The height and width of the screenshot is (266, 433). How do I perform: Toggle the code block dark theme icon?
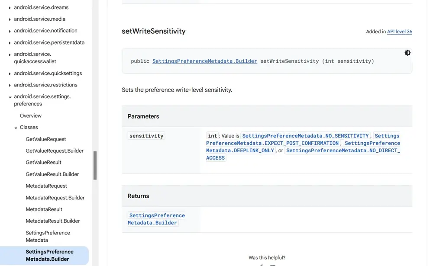(407, 53)
